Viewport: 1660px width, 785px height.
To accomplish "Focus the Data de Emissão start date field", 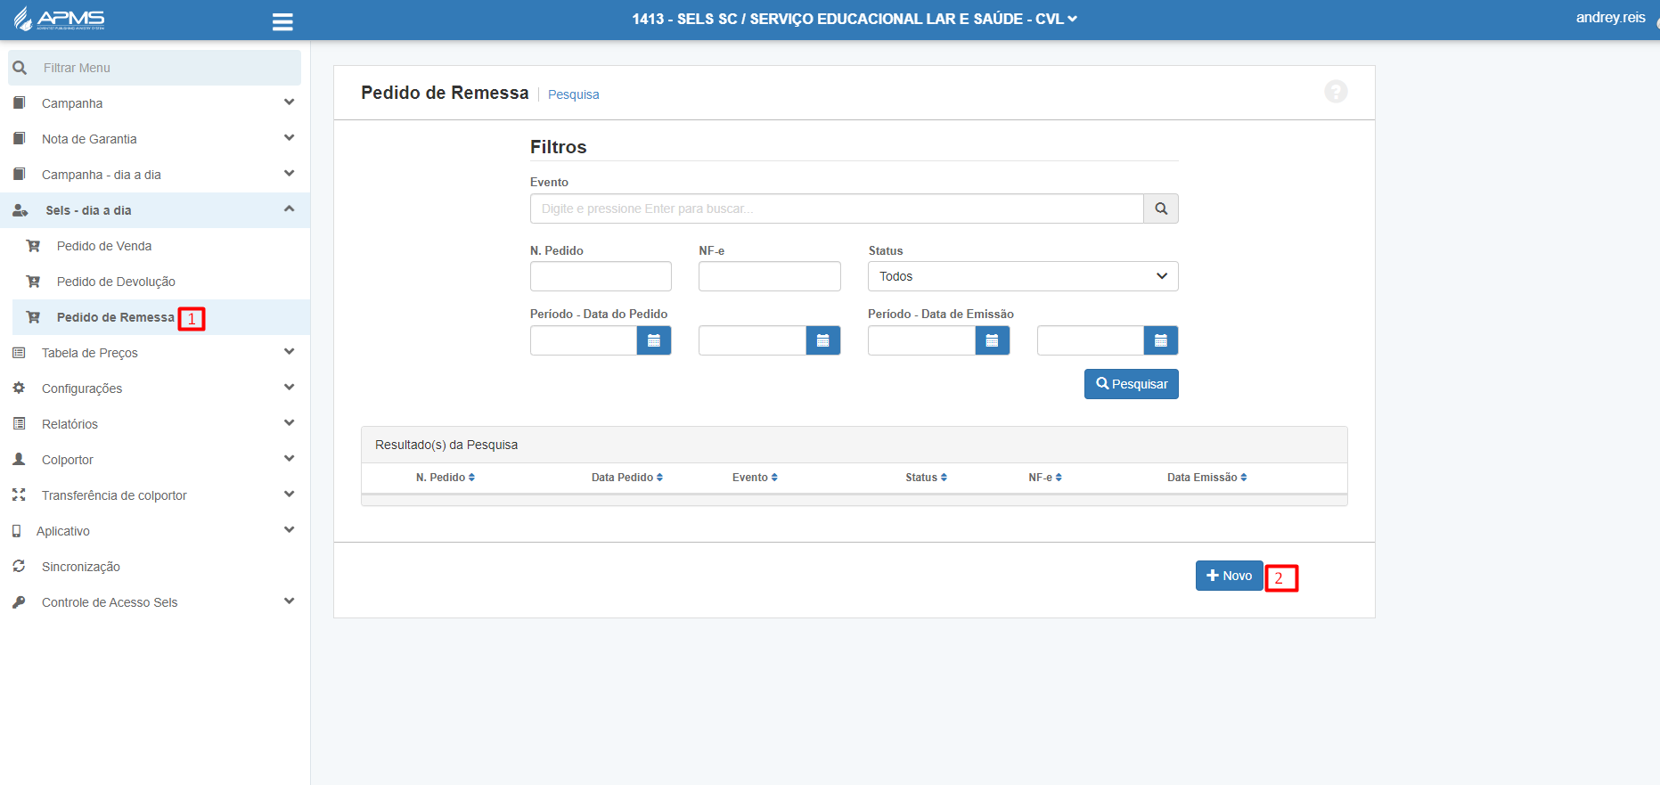I will click(921, 340).
